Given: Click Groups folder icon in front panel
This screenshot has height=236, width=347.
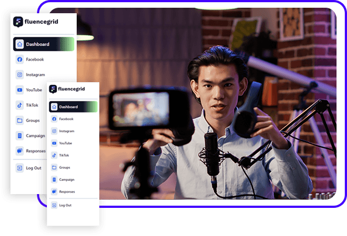Looking at the screenshot, I should pos(54,168).
